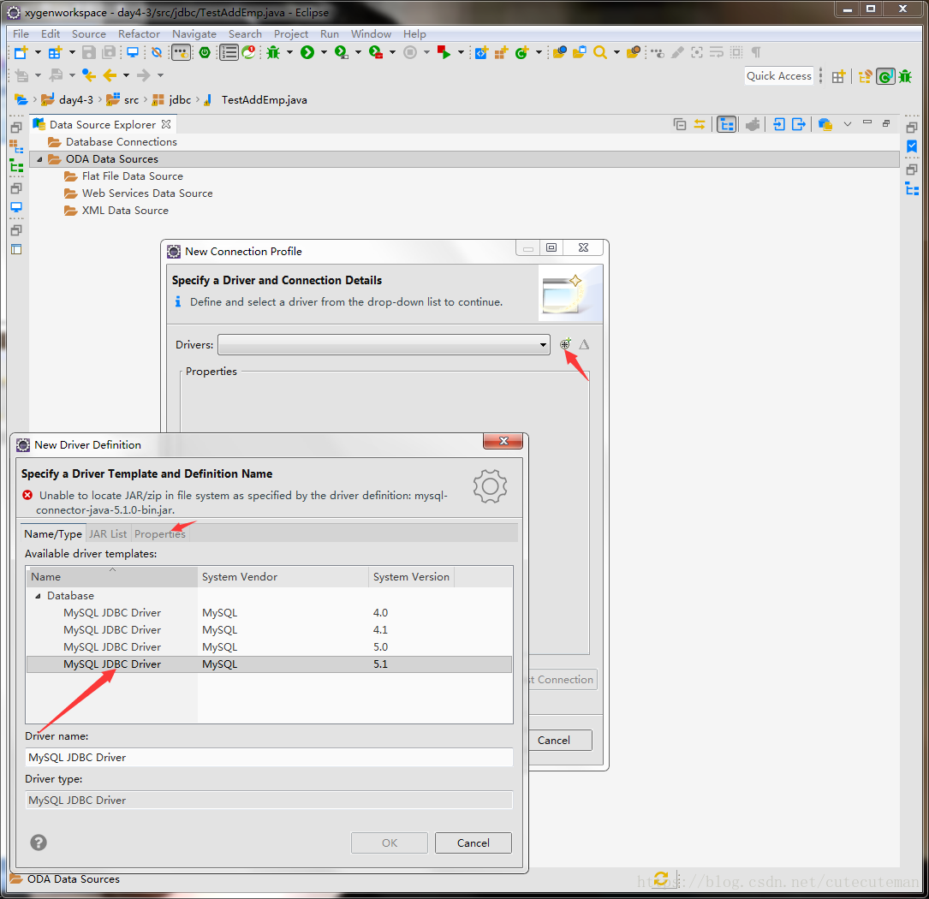Select MySQL JDBC Driver version 4.1 row

click(269, 630)
